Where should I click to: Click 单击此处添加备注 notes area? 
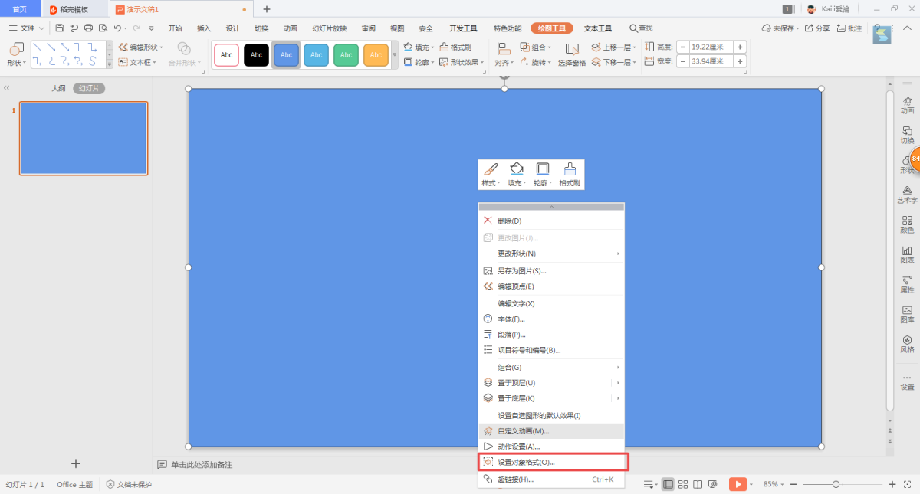coord(201,465)
